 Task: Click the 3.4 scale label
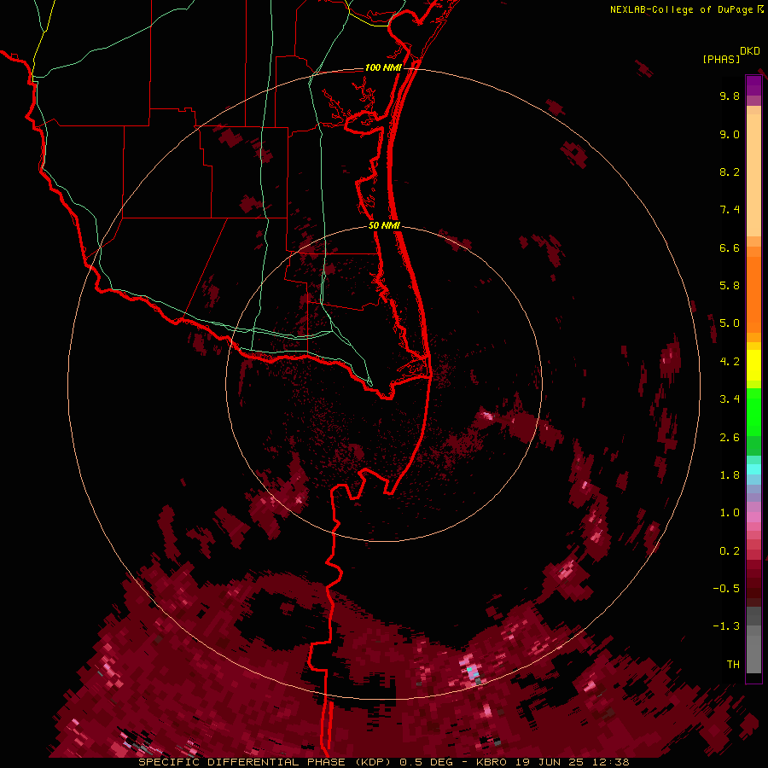coord(730,399)
